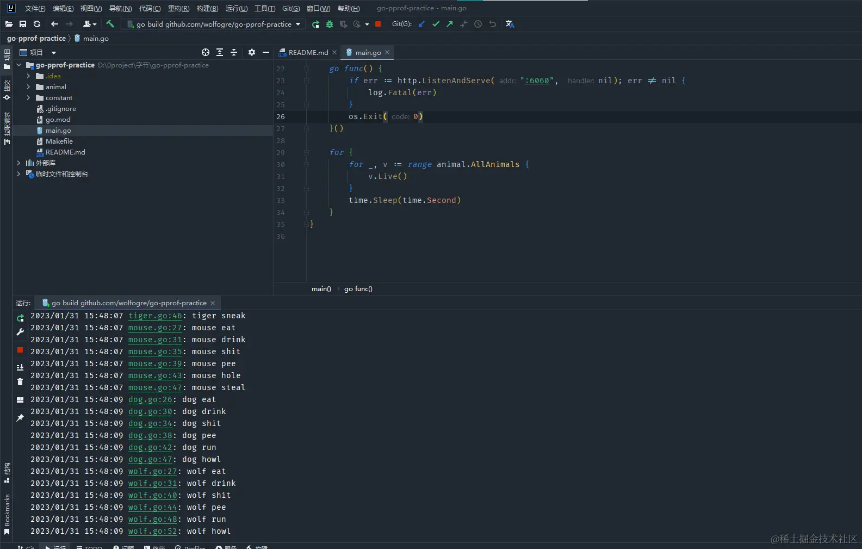Click scroll-to-end icon in the run panel
This screenshot has width=862, height=549.
20,368
